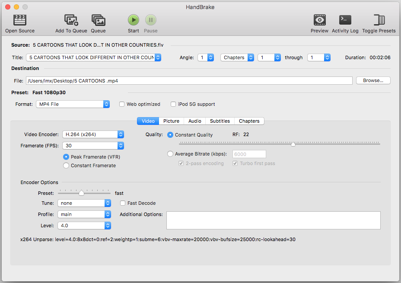Switch to the Picture tab
Image resolution: width=401 pixels, height=283 pixels.
[x=172, y=121]
